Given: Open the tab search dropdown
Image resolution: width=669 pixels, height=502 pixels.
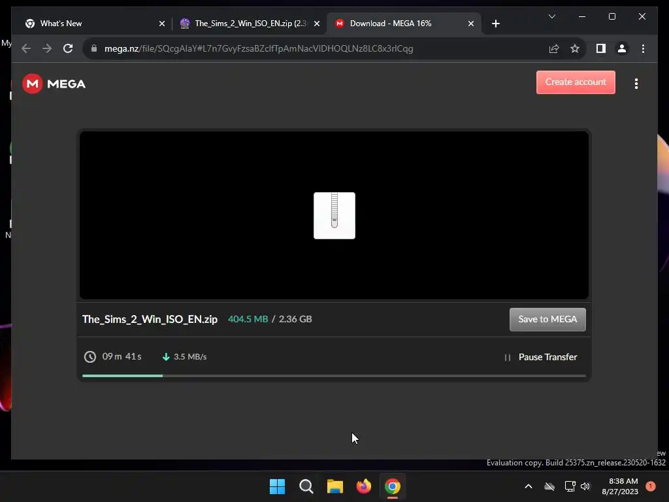Looking at the screenshot, I should pos(551,16).
